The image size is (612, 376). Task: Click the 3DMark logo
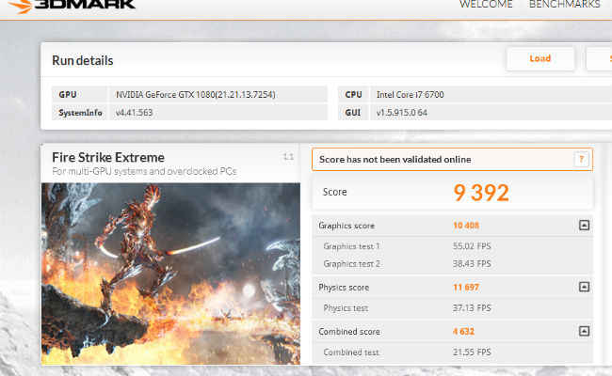click(72, 5)
